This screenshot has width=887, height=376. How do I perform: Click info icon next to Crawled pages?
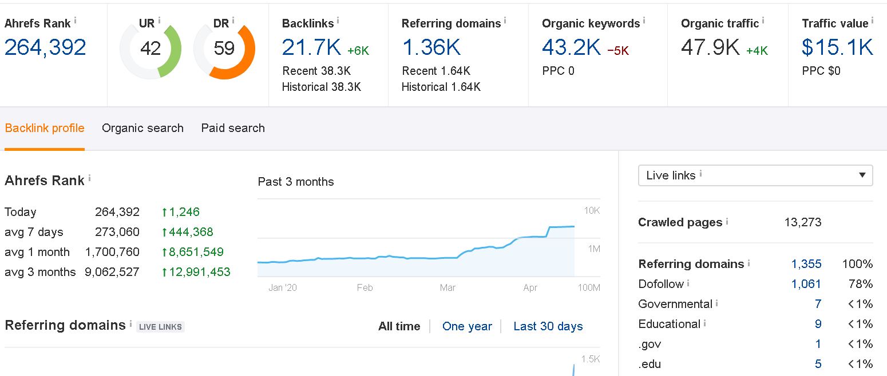tap(727, 221)
